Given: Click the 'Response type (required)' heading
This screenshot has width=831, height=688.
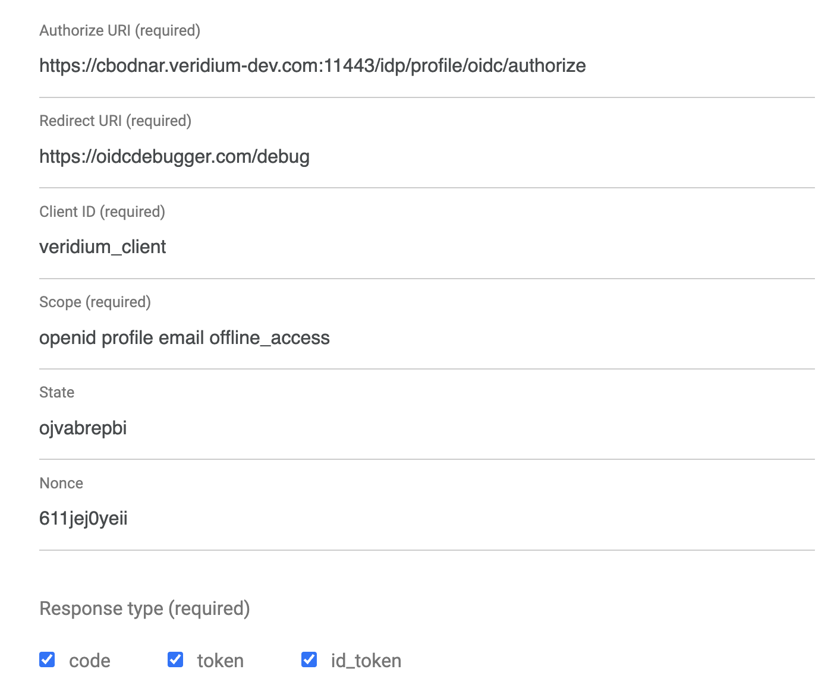Looking at the screenshot, I should pyautogui.click(x=144, y=608).
